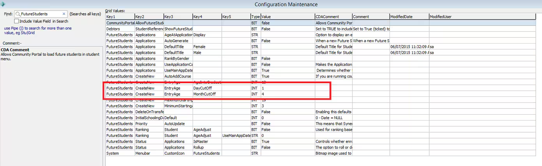Click the 'Bitmap image used to' comment cell
This screenshot has height=166, width=542.
(x=333, y=153)
